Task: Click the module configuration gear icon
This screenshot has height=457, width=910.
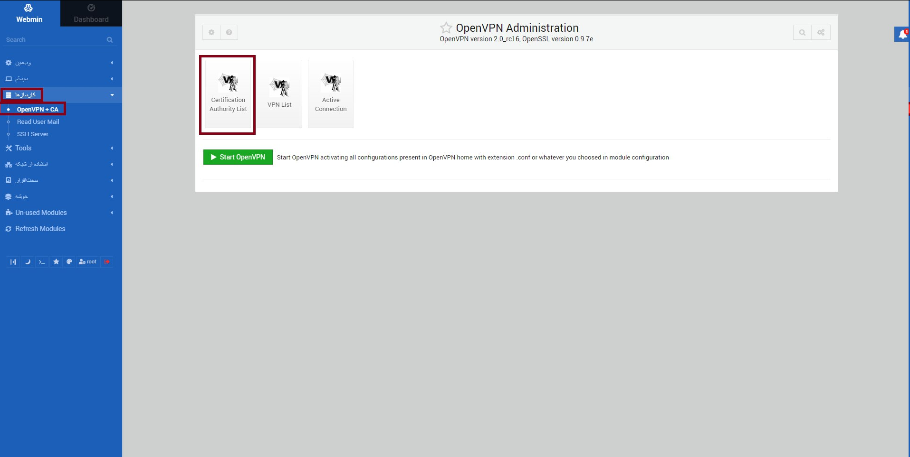Action: click(x=211, y=32)
